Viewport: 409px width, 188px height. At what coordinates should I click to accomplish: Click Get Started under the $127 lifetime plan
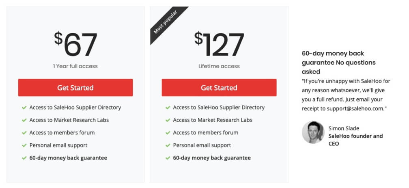[x=219, y=87]
